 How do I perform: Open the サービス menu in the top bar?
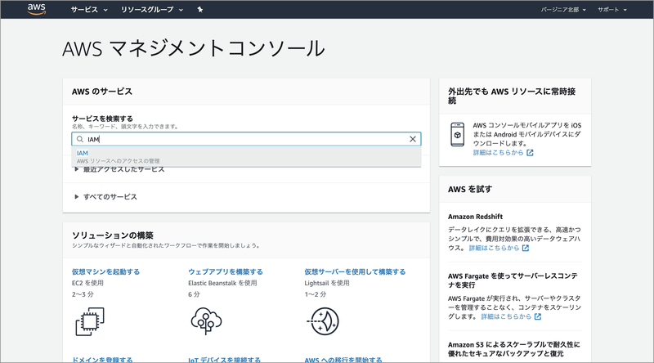(89, 10)
